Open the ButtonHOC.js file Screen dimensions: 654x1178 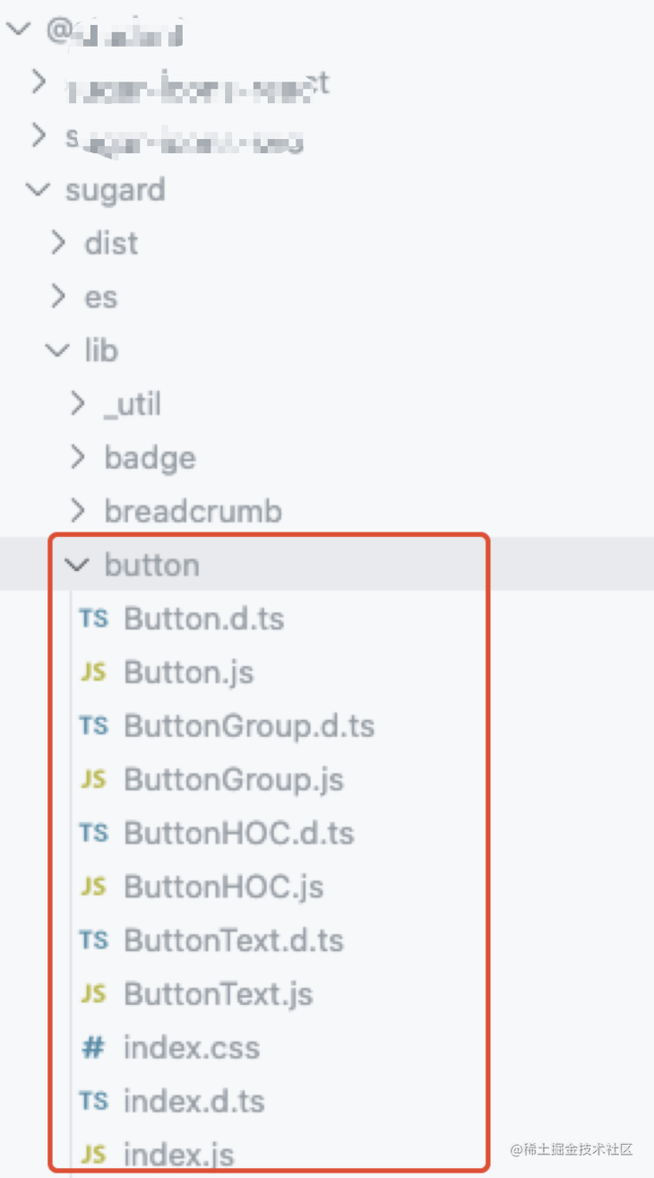click(x=224, y=887)
